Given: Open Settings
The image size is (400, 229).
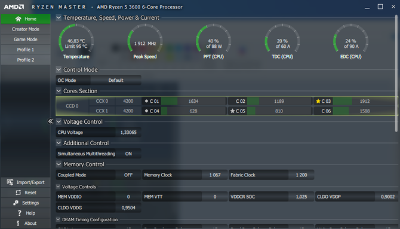Looking at the screenshot, I should pos(26,203).
